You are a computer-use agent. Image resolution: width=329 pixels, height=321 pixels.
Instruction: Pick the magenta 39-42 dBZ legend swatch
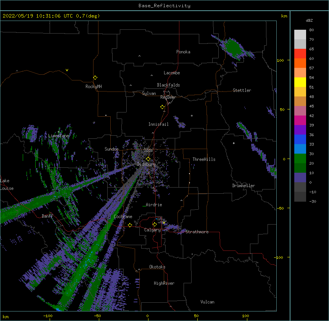point(300,120)
